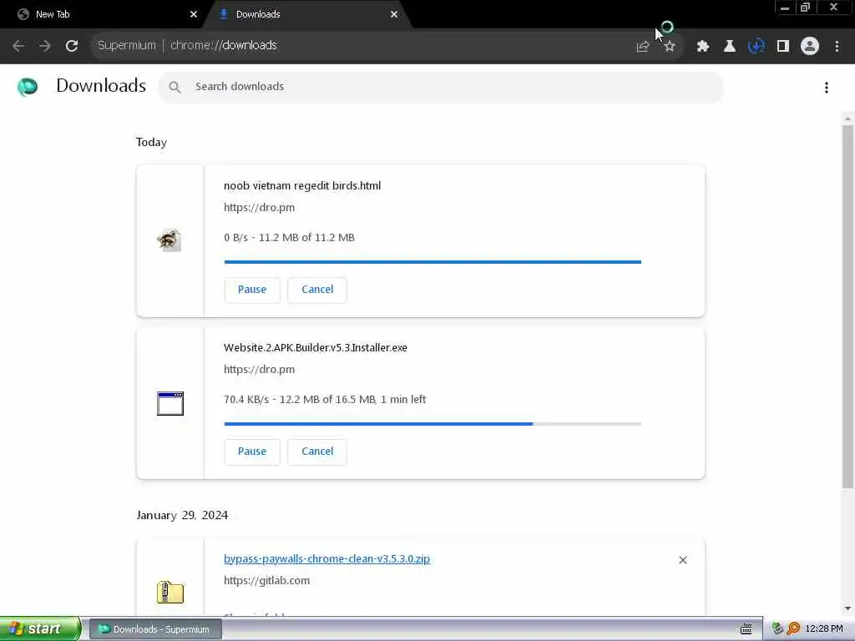Pause the Website.2.APK.Builder installer download

click(x=252, y=452)
